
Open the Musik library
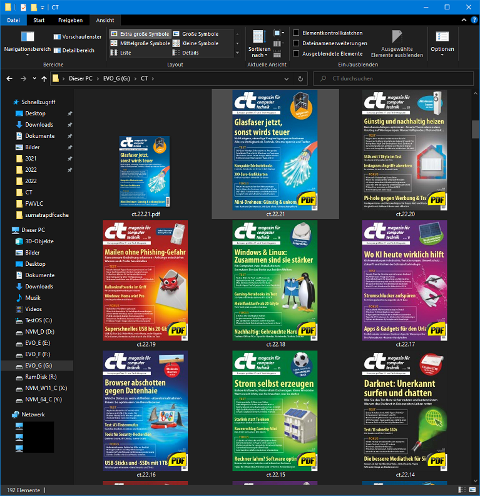click(x=33, y=298)
